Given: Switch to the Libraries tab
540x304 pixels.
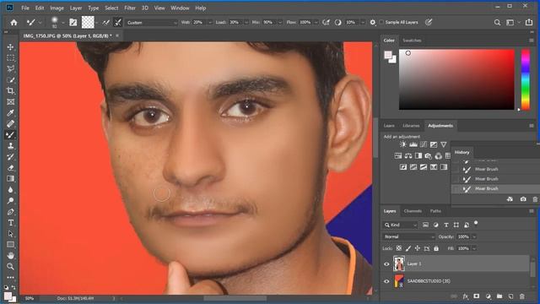Looking at the screenshot, I should 411,126.
